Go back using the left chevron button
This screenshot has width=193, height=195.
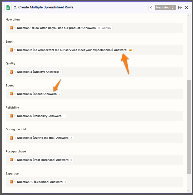[x=151, y=7]
